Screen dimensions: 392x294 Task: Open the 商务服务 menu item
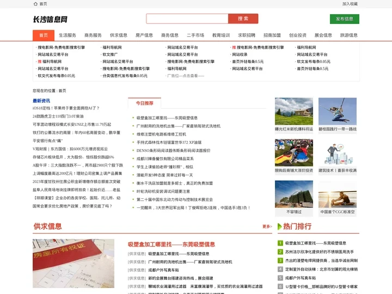[93, 35]
